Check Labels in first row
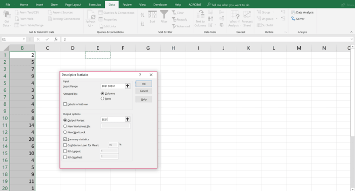 [x=65, y=104]
